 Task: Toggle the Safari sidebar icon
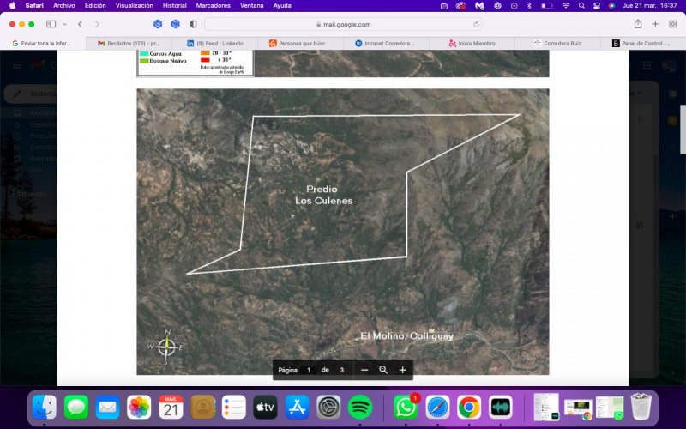tap(51, 24)
